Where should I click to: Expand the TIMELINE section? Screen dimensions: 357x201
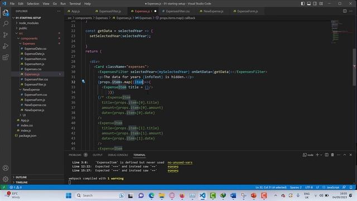point(22,183)
